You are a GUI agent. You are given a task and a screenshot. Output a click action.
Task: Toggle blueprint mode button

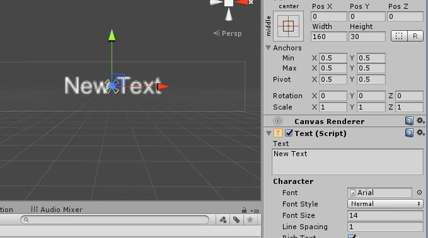399,36
